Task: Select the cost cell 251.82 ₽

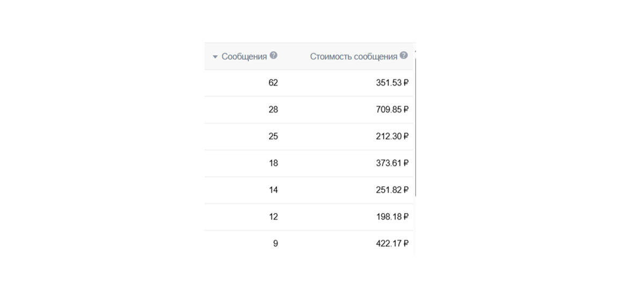Action: pos(392,190)
